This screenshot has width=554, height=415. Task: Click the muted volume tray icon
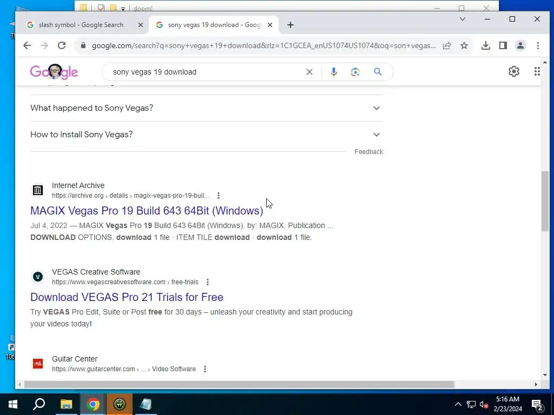click(484, 404)
